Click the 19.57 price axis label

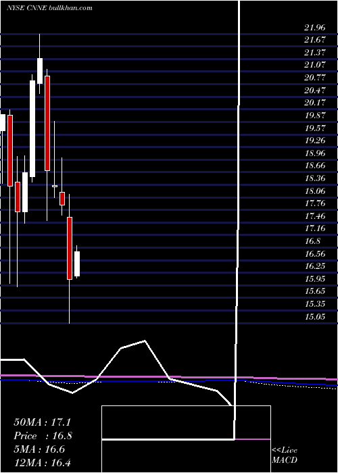click(x=315, y=128)
